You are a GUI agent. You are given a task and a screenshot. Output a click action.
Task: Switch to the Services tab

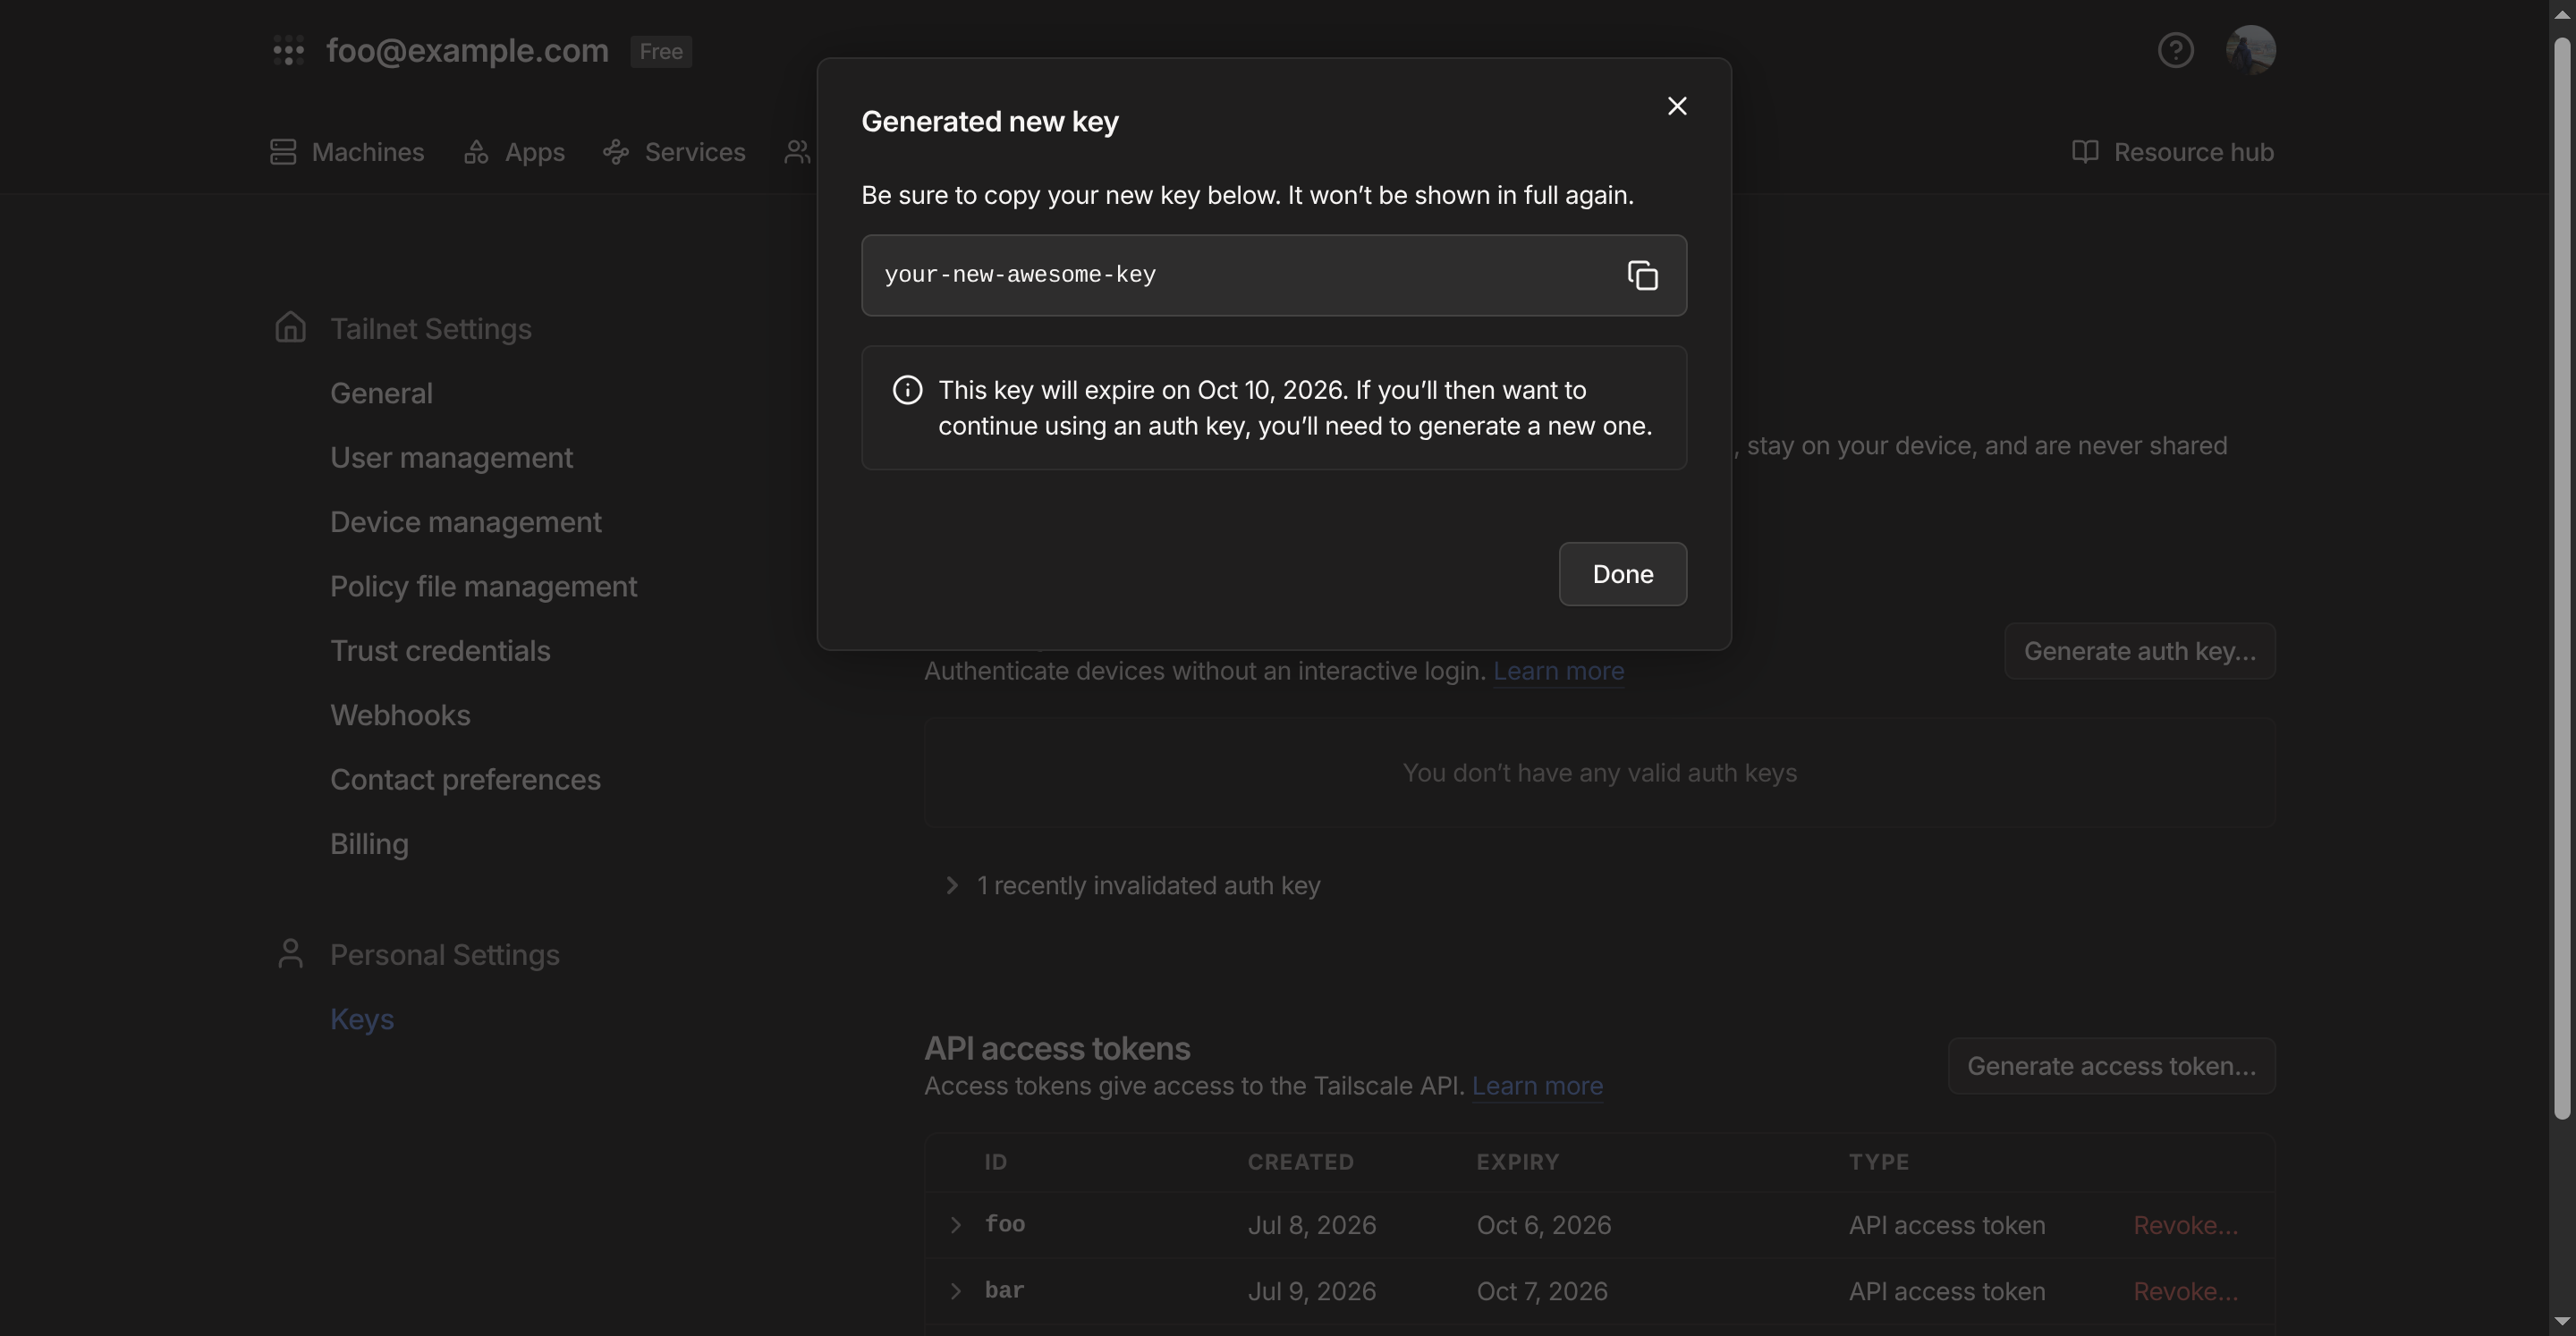click(674, 152)
